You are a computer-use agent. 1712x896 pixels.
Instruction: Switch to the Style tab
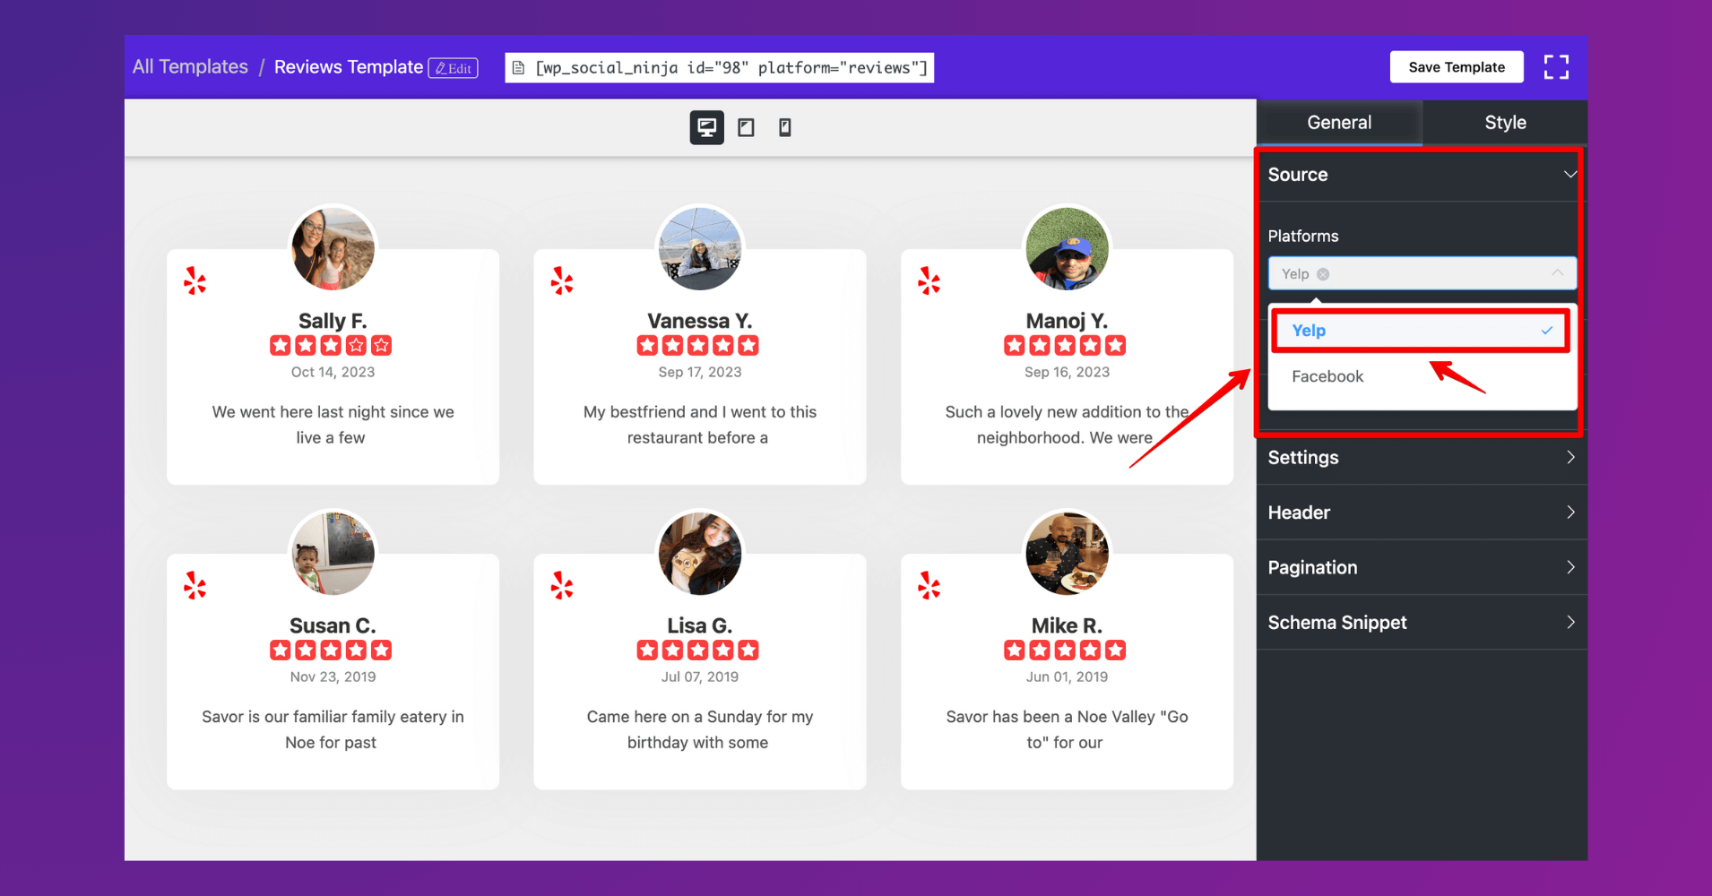[x=1504, y=122]
